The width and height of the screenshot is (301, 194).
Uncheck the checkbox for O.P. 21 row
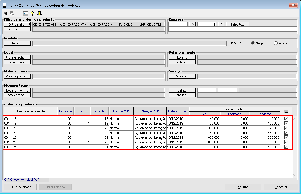pos(286,132)
